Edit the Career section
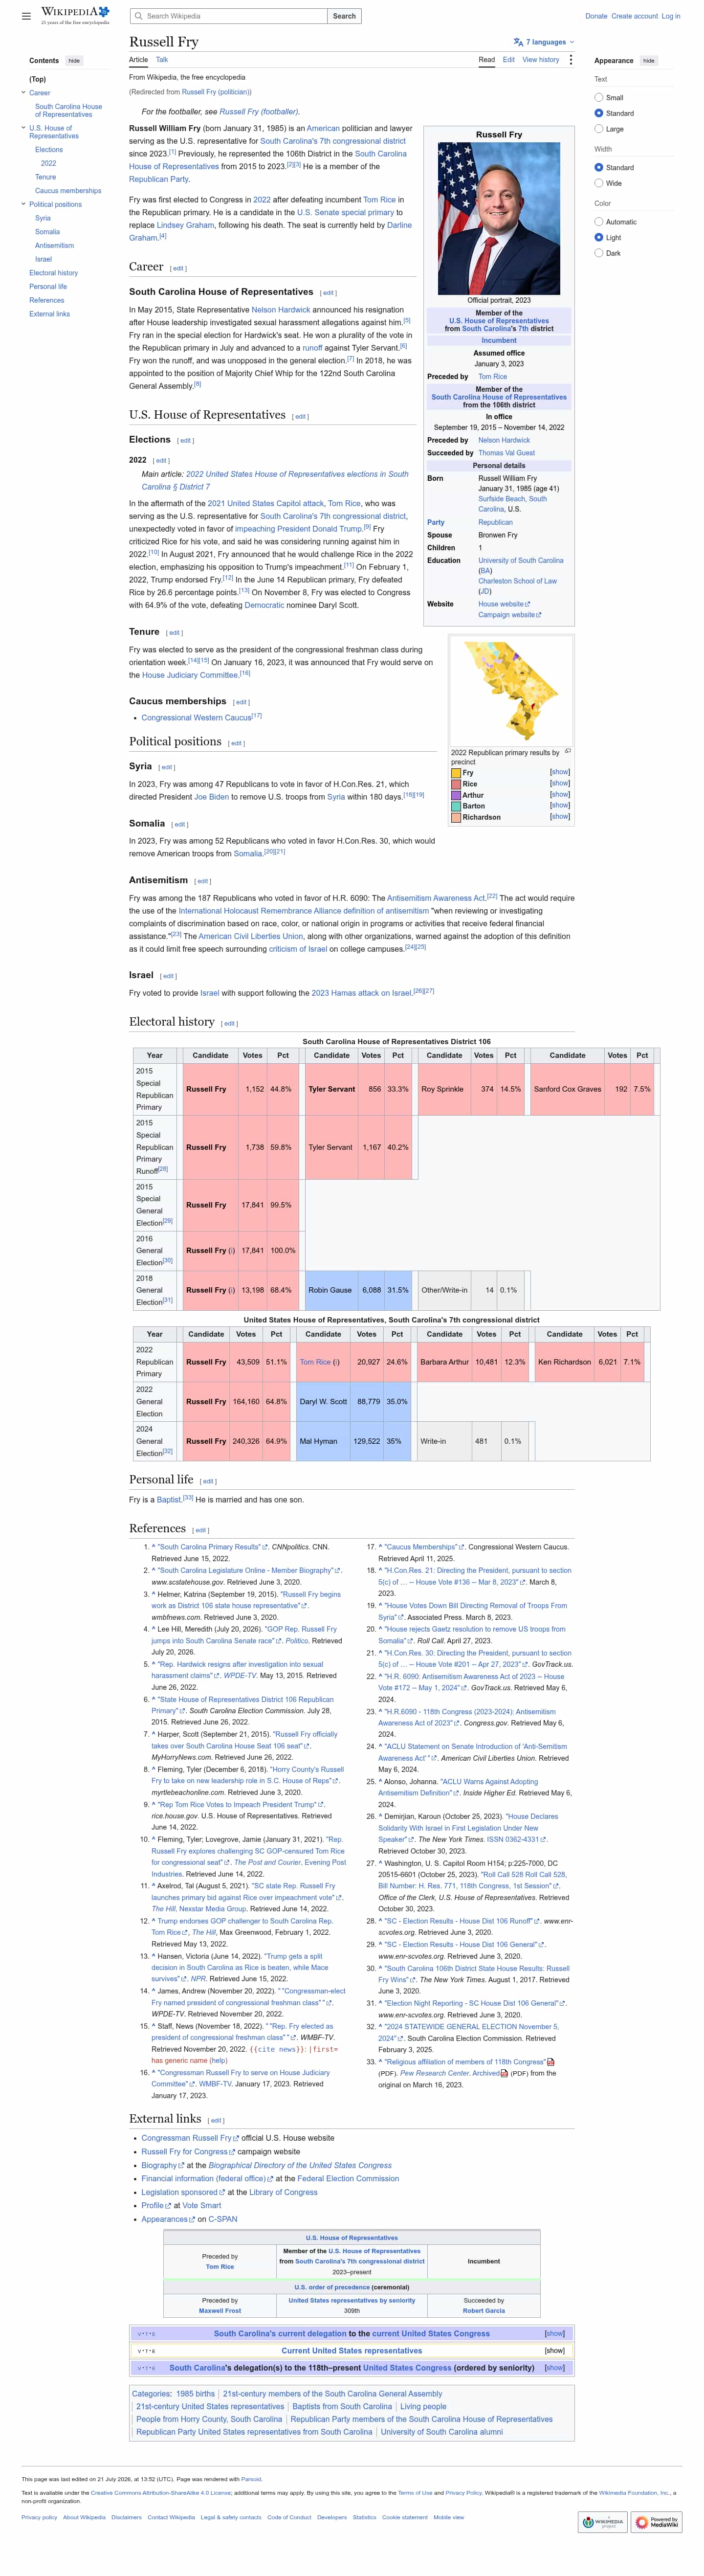 (x=178, y=268)
